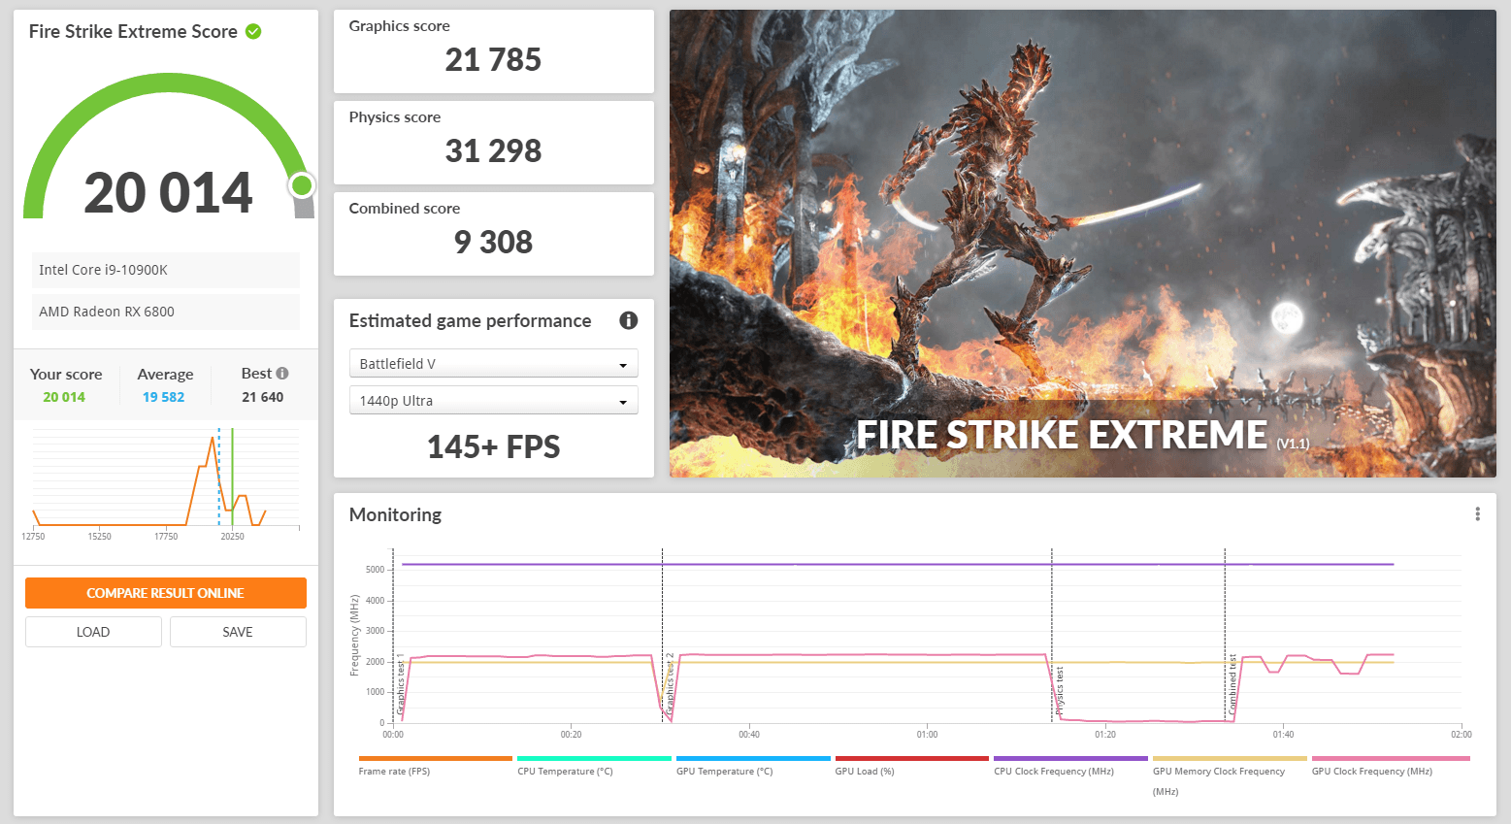Click the Combined score value 9 308
This screenshot has width=1511, height=824.
pos(493,243)
